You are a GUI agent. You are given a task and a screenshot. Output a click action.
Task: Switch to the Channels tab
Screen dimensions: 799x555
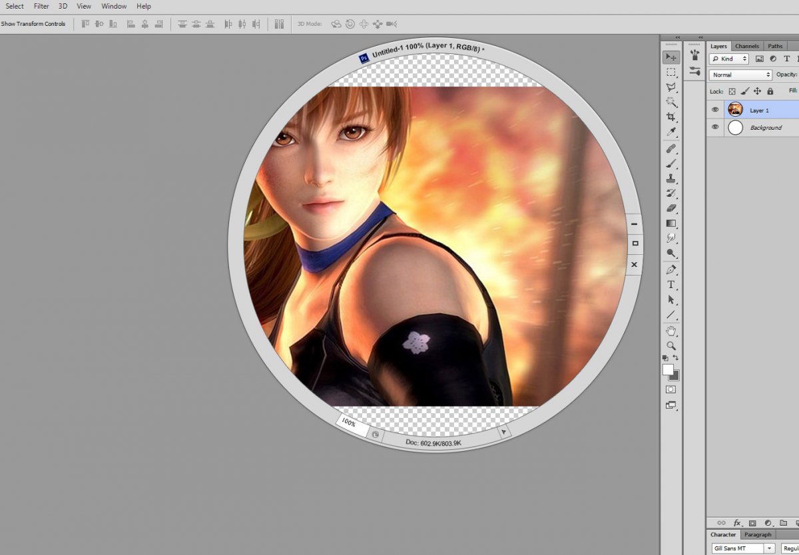pyautogui.click(x=747, y=46)
